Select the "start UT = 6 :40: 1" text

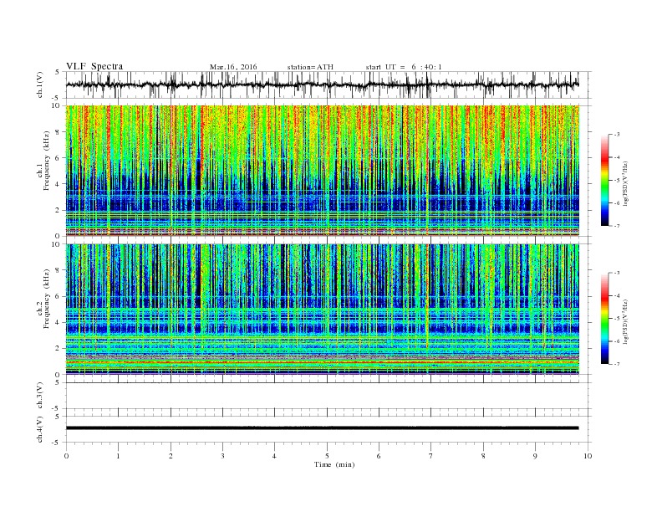pos(404,67)
